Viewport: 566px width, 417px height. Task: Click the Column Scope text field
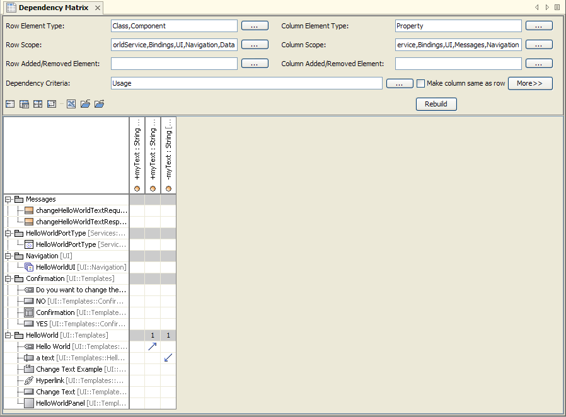click(x=458, y=45)
